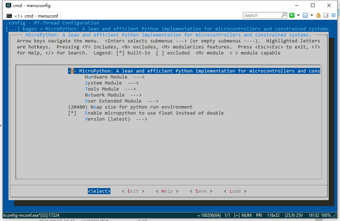Image resolution: width=340 pixels, height=221 pixels.
Task: Open the Tools Module submenu
Action: point(110,89)
